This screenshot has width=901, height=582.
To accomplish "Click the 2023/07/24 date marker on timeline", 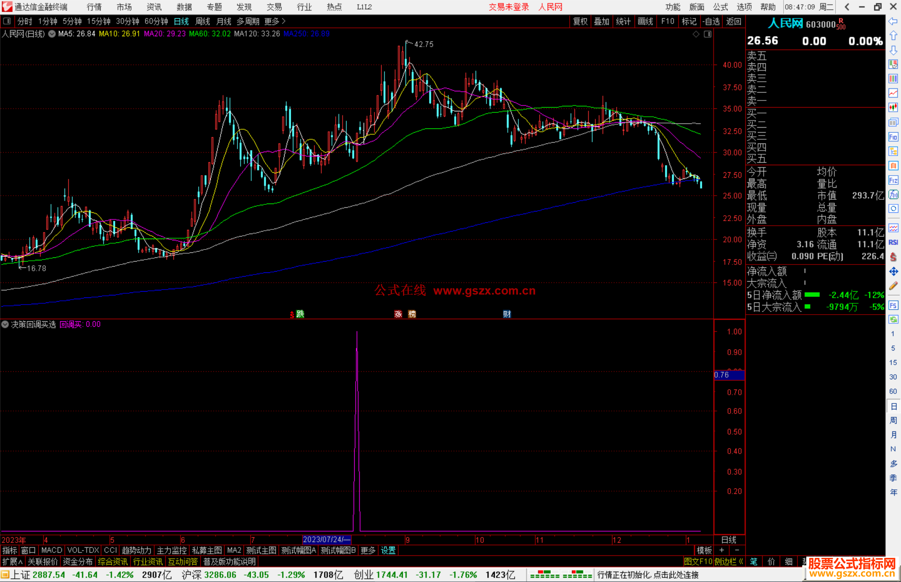I will tap(327, 539).
